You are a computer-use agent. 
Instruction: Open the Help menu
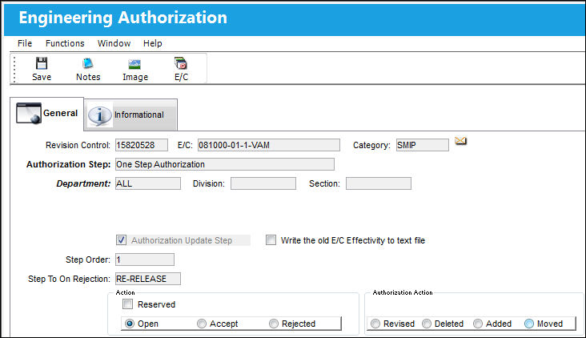(152, 43)
